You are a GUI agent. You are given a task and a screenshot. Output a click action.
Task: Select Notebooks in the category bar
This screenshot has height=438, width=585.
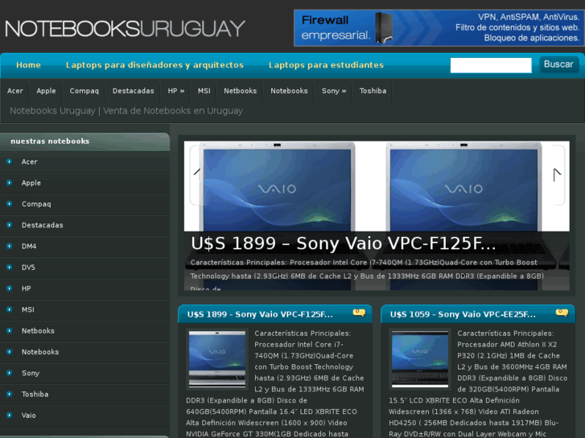(289, 91)
